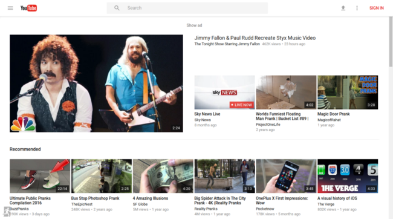
Task: Play the Jimmy Fallon Styx featured video thumbnail
Action: point(96,83)
